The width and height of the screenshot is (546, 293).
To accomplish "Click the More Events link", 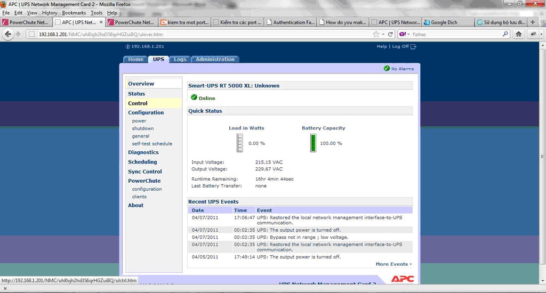I will click(x=394, y=264).
